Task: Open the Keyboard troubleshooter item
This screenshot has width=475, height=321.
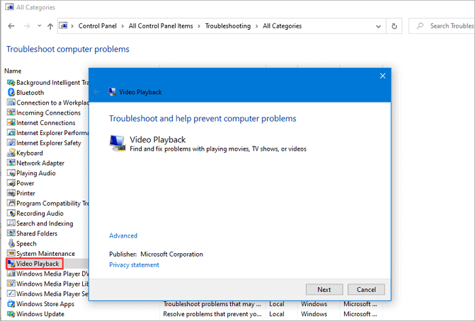Action: (29, 153)
